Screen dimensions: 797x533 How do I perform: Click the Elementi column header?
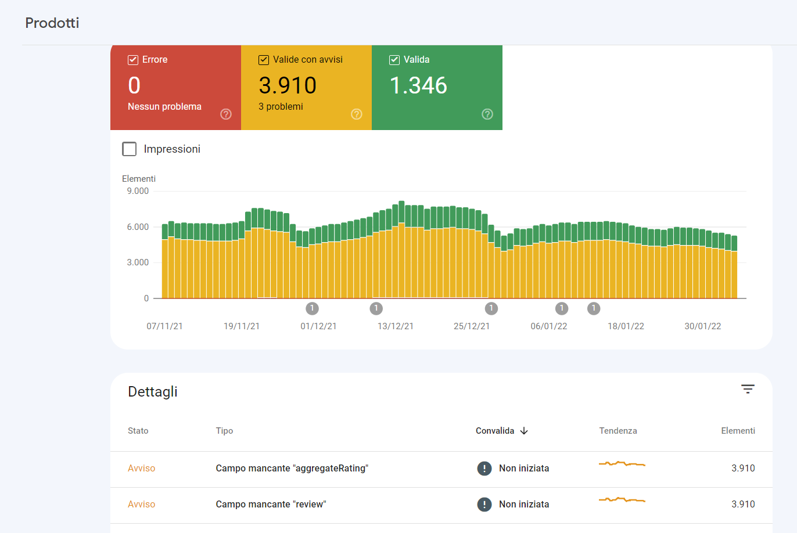tap(738, 431)
